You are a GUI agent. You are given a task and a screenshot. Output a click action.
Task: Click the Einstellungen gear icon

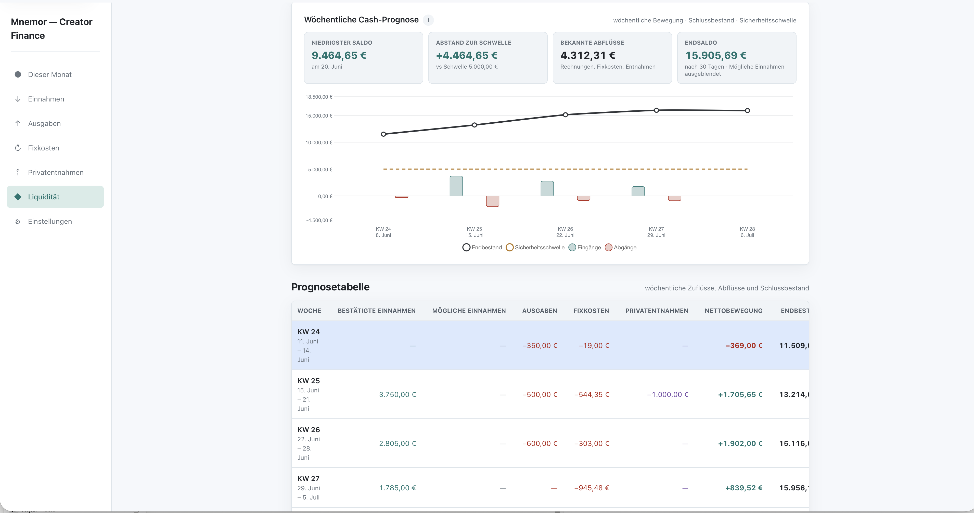coord(18,222)
